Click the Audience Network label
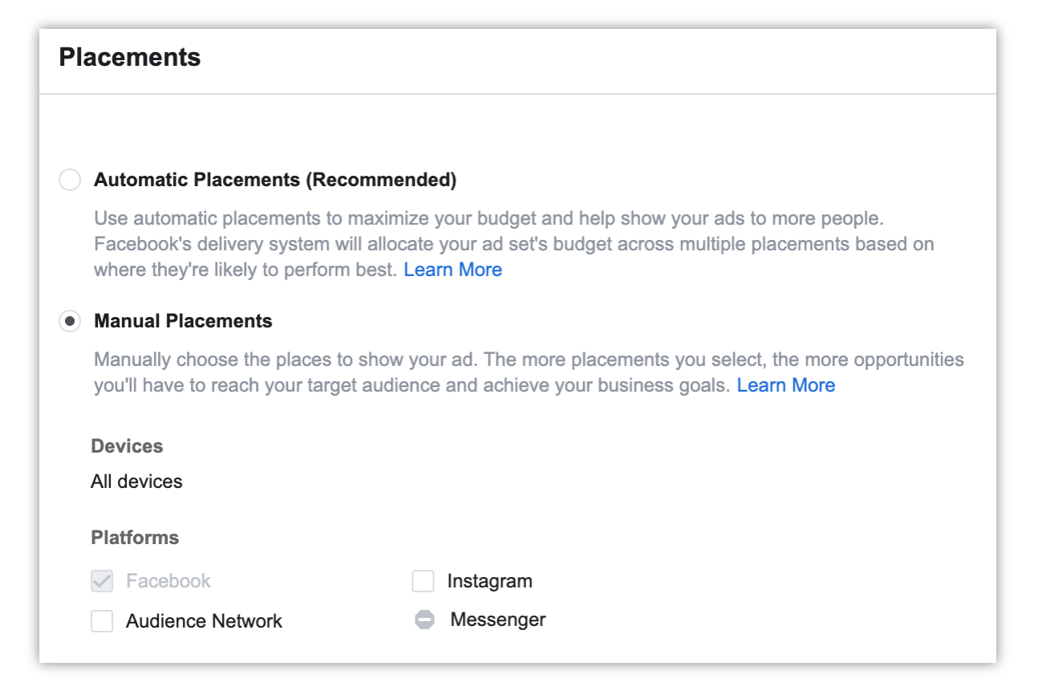 [x=205, y=621]
